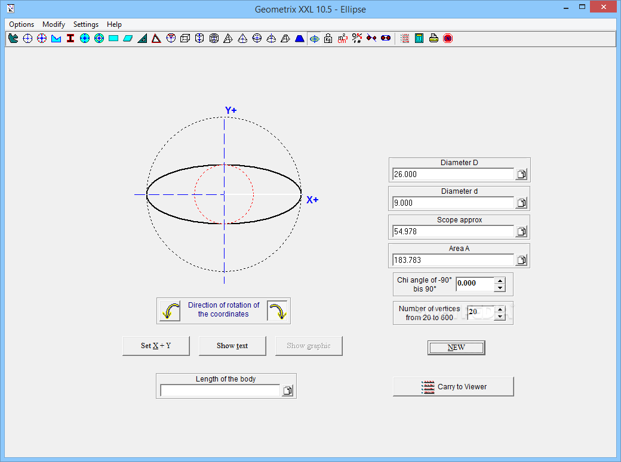
Task: Choose the two red points line tool
Action: click(x=371, y=38)
